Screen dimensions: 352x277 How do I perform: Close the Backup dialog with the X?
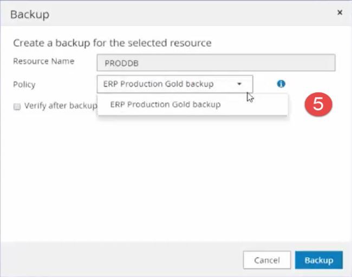pyautogui.click(x=340, y=12)
